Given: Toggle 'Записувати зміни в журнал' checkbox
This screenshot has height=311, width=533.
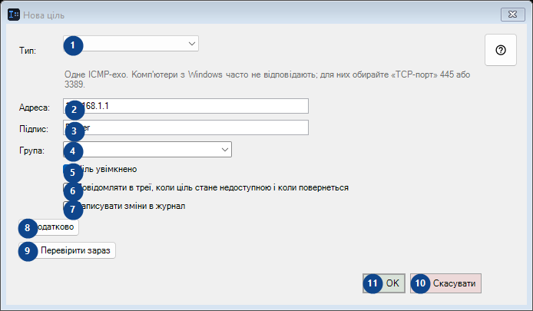Looking at the screenshot, I should point(124,206).
